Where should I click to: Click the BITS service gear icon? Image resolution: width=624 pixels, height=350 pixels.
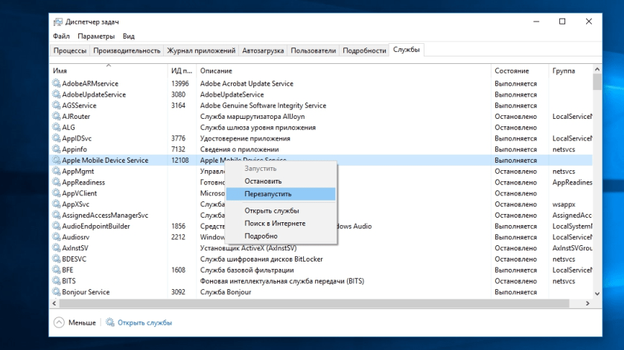[57, 282]
